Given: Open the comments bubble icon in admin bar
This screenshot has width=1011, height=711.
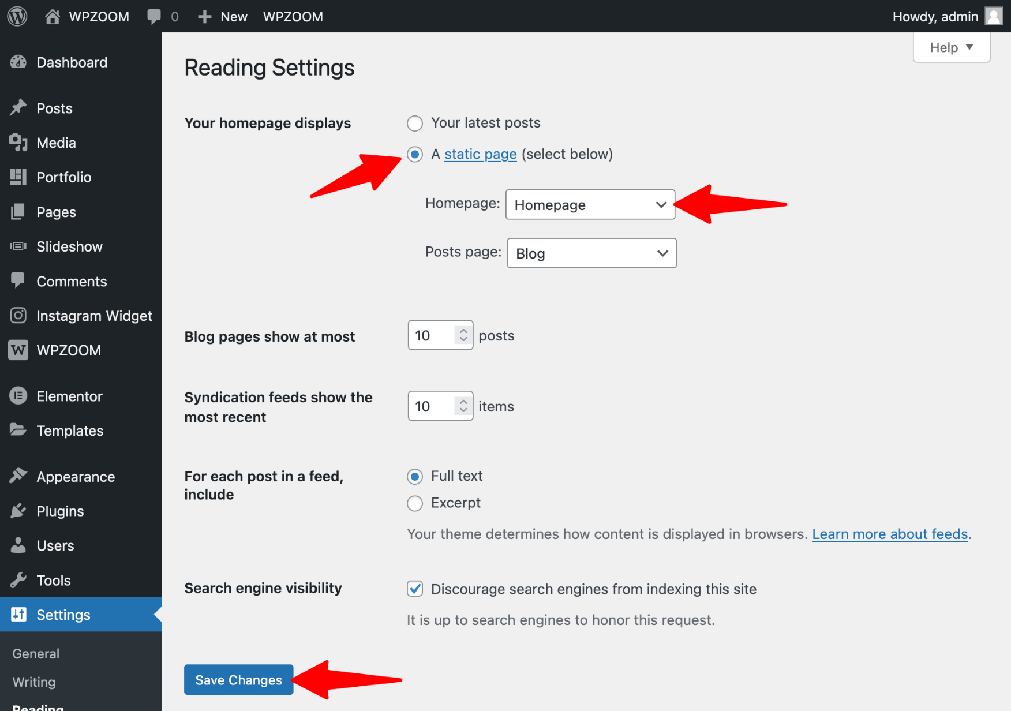Looking at the screenshot, I should pos(154,16).
